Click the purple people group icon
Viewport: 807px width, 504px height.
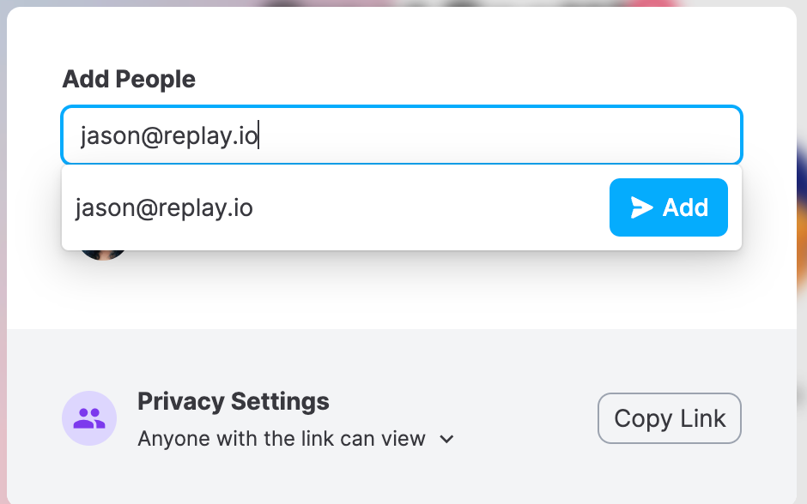[x=89, y=418]
